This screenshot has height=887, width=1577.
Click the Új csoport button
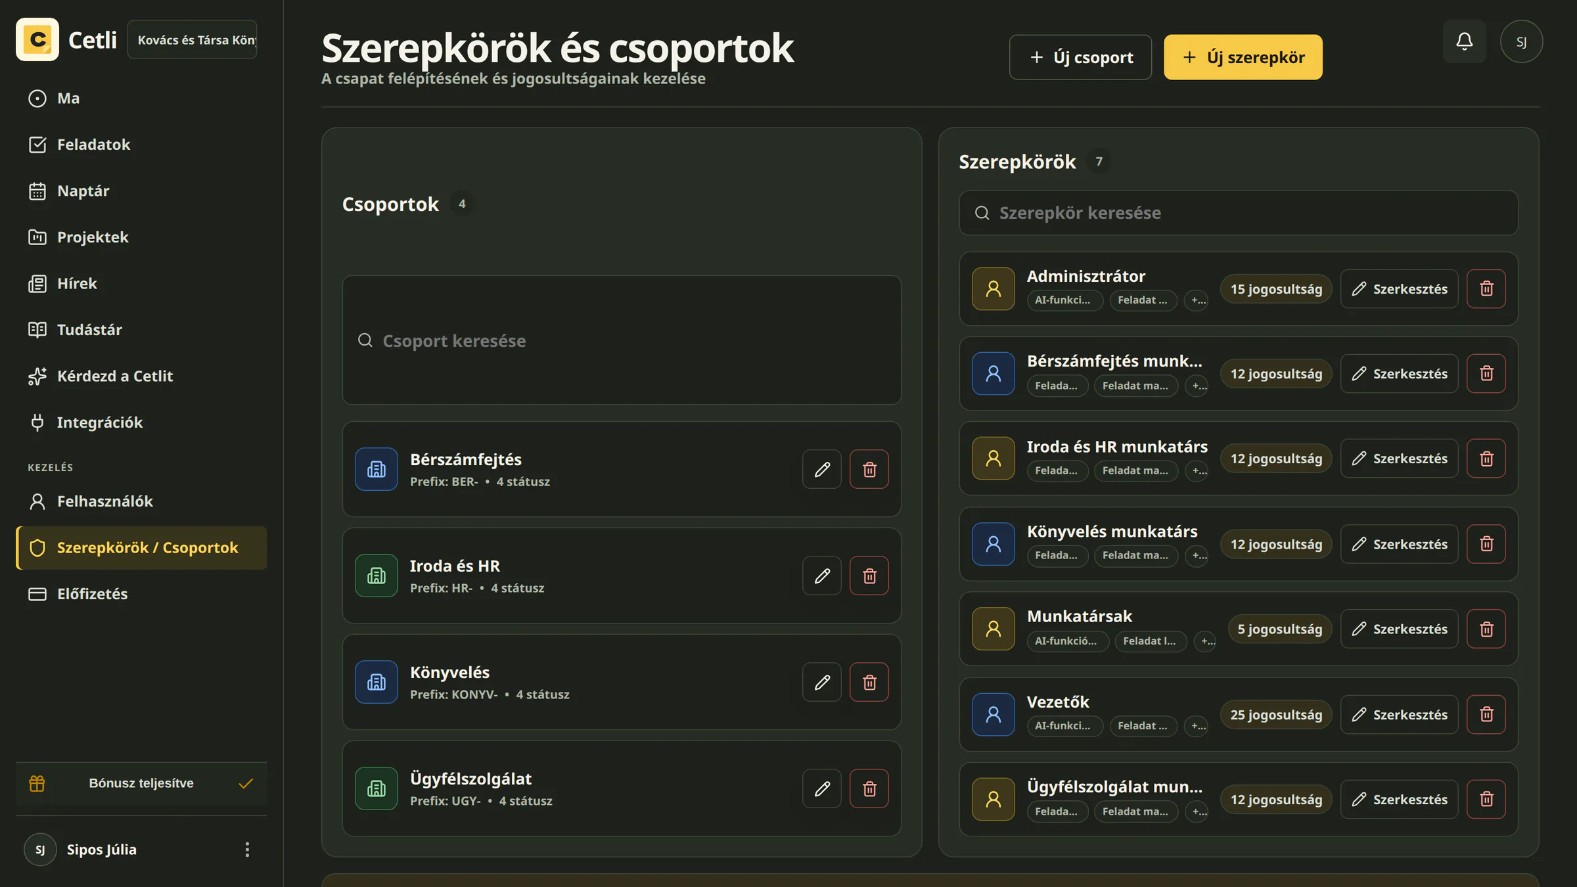(1080, 57)
